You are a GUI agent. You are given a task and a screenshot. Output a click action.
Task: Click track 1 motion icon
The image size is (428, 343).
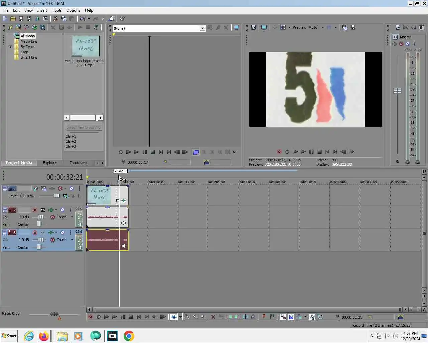pyautogui.click(x=44, y=189)
